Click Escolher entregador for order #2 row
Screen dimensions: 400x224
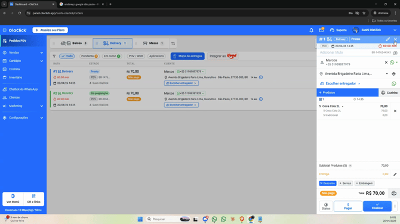181,105
